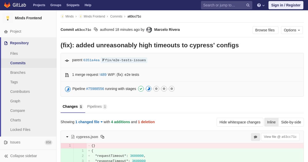Click the last pipeline stage icon
Viewport: 308px width, 162px height.
(x=172, y=89)
